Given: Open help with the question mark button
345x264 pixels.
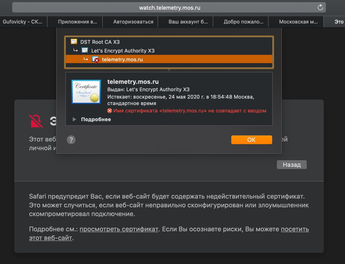Looking at the screenshot, I should [71, 140].
